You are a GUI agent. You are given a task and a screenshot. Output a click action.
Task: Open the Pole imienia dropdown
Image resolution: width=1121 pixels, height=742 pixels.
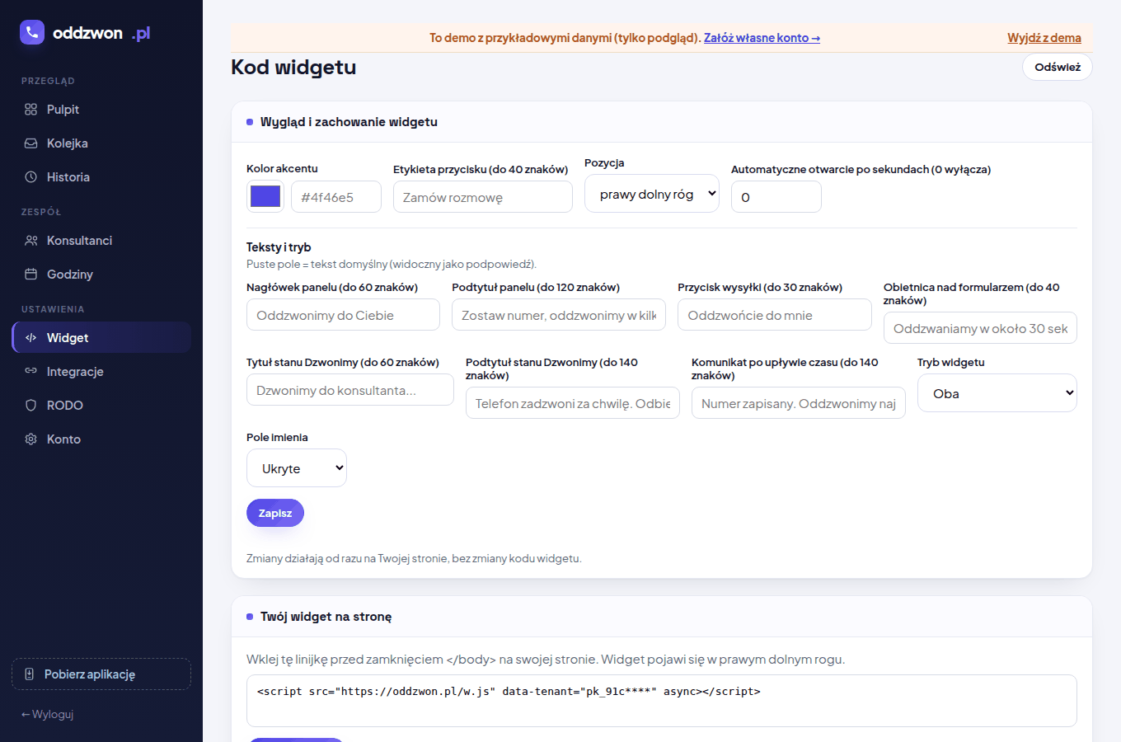click(297, 468)
